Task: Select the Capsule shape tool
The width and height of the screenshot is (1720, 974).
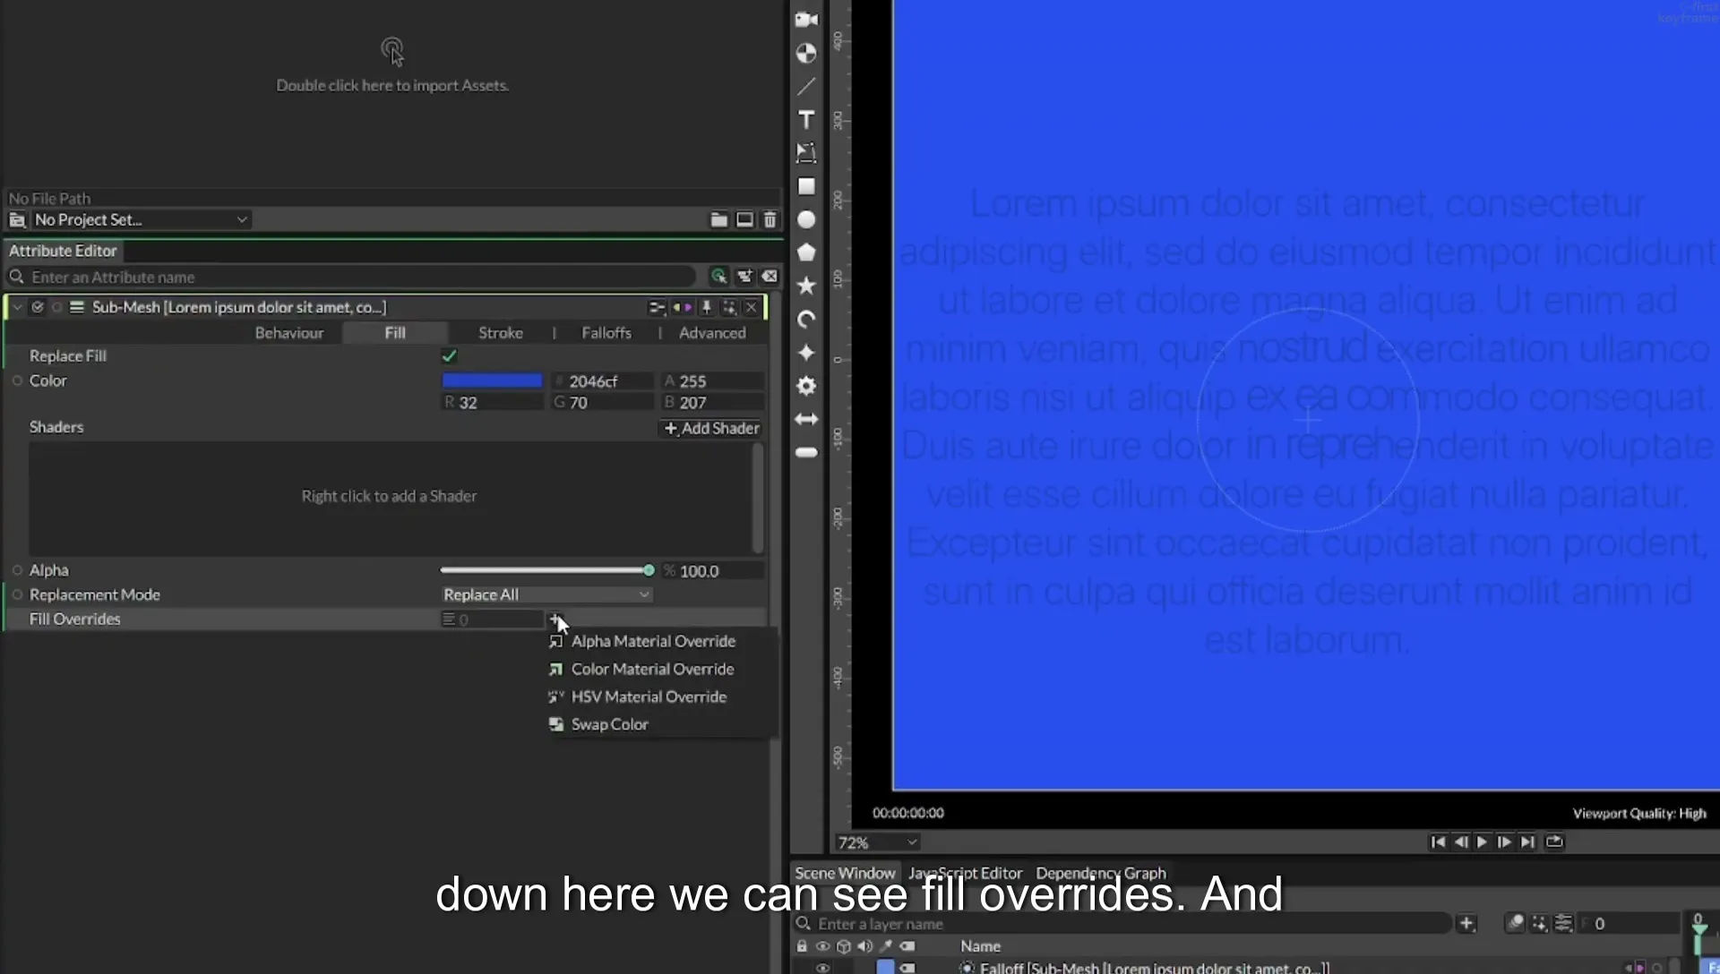Action: [806, 453]
